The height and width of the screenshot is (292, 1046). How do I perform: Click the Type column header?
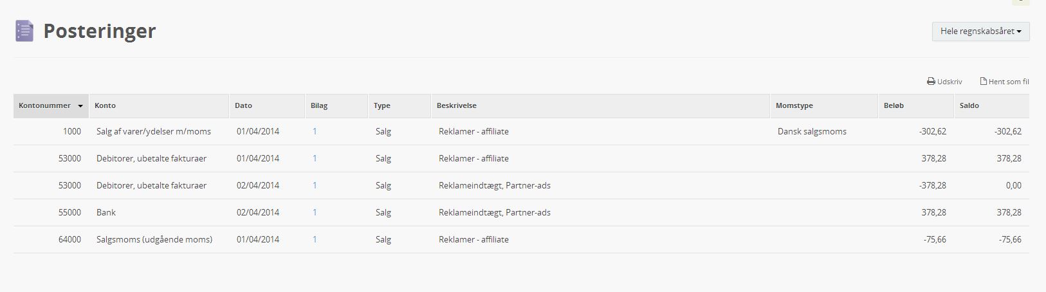pyautogui.click(x=382, y=105)
